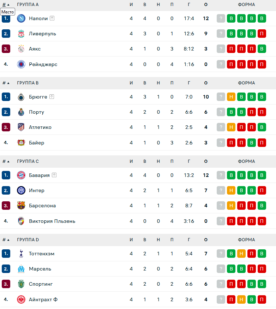Open the Виктория Пльзень team link
This screenshot has width=276, height=309.
[52, 221]
